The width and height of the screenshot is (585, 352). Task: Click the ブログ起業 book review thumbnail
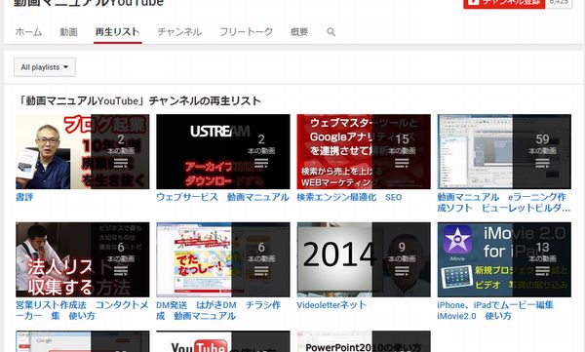[x=83, y=151]
